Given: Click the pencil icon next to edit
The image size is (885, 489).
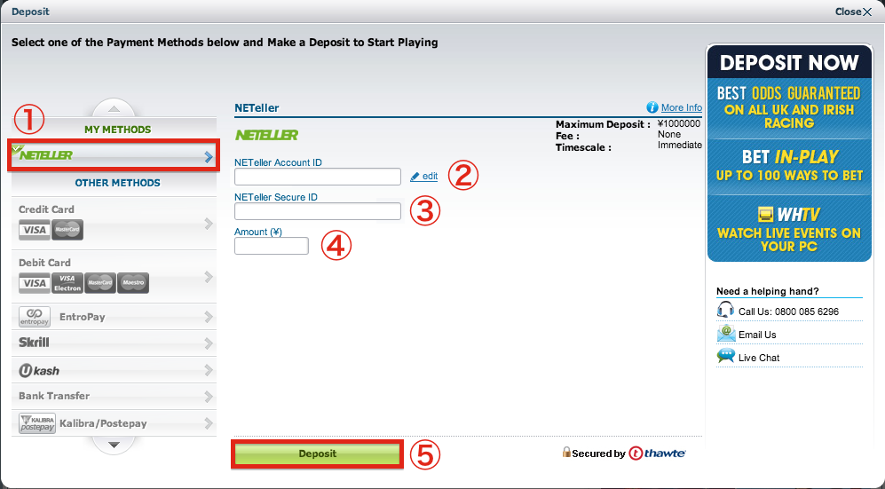Looking at the screenshot, I should [415, 177].
